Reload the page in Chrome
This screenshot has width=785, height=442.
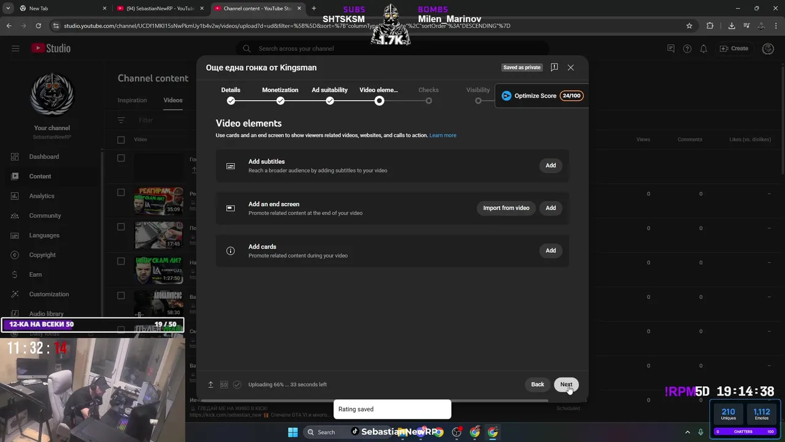(38, 26)
